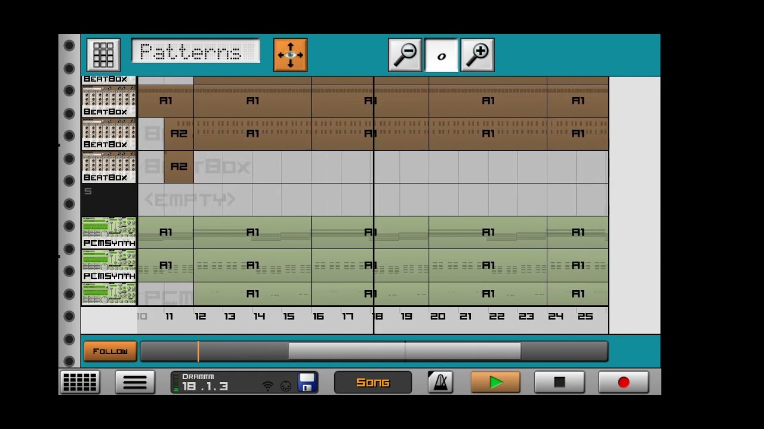The height and width of the screenshot is (429, 764).
Task: Click measure 22 on the timeline ruler
Action: click(497, 316)
